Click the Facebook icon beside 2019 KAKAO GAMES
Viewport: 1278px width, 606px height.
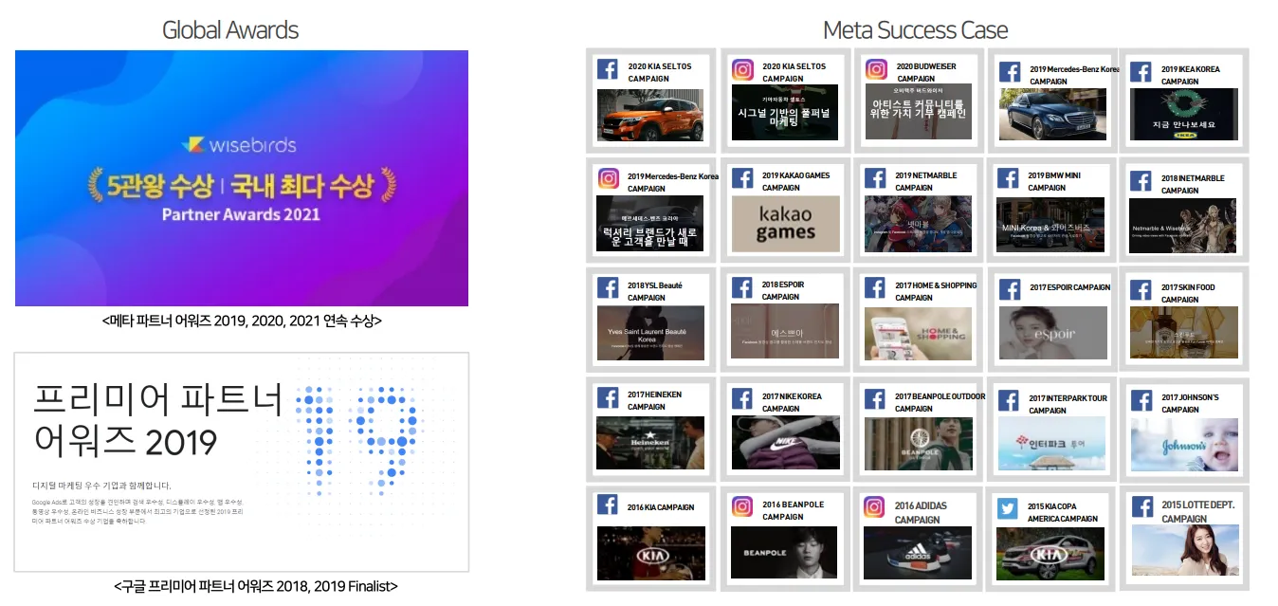pos(742,178)
